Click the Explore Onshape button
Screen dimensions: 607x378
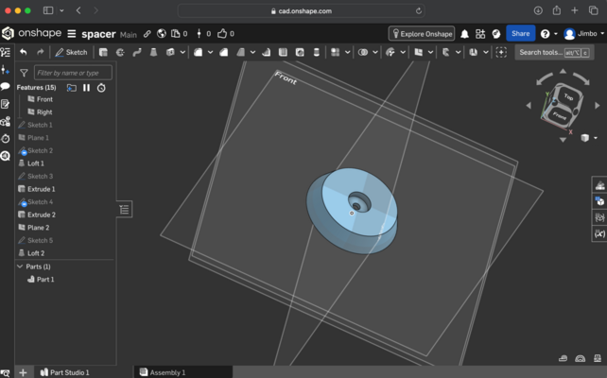422,34
